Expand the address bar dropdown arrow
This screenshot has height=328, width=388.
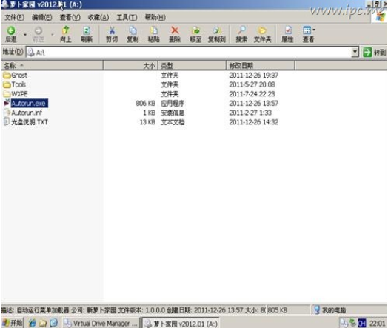pyautogui.click(x=355, y=52)
